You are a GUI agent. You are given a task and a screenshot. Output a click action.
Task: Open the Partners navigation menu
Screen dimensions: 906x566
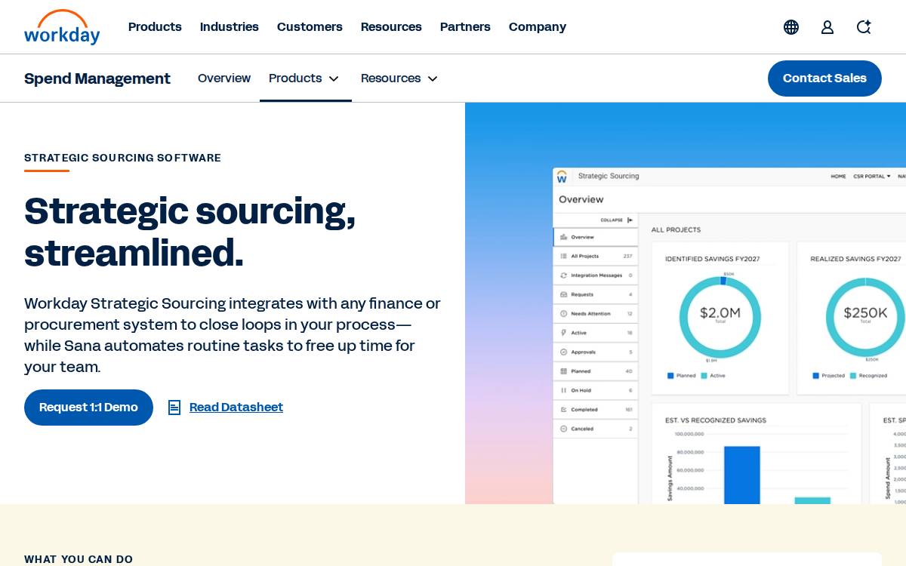click(465, 27)
